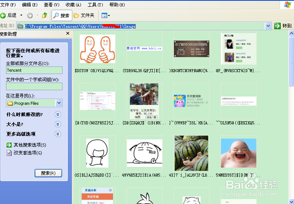This screenshot has height=204, width=294.
Task: Select the 老爷爷 street photo thumbnail
Action: click(x=145, y=101)
